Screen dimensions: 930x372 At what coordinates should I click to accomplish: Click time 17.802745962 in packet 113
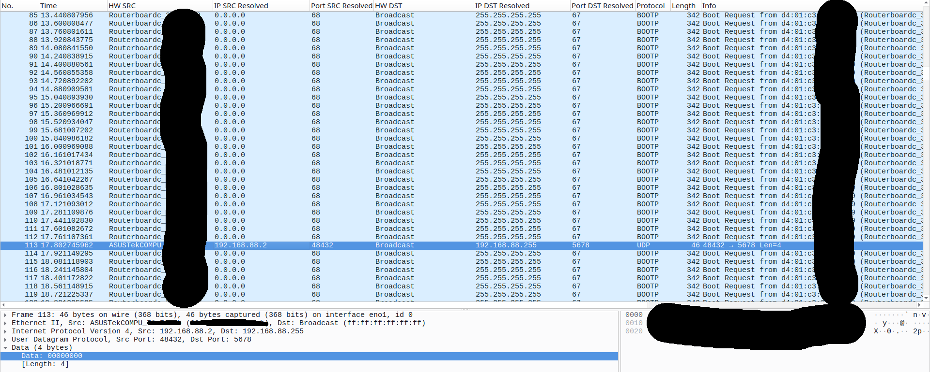(x=67, y=245)
